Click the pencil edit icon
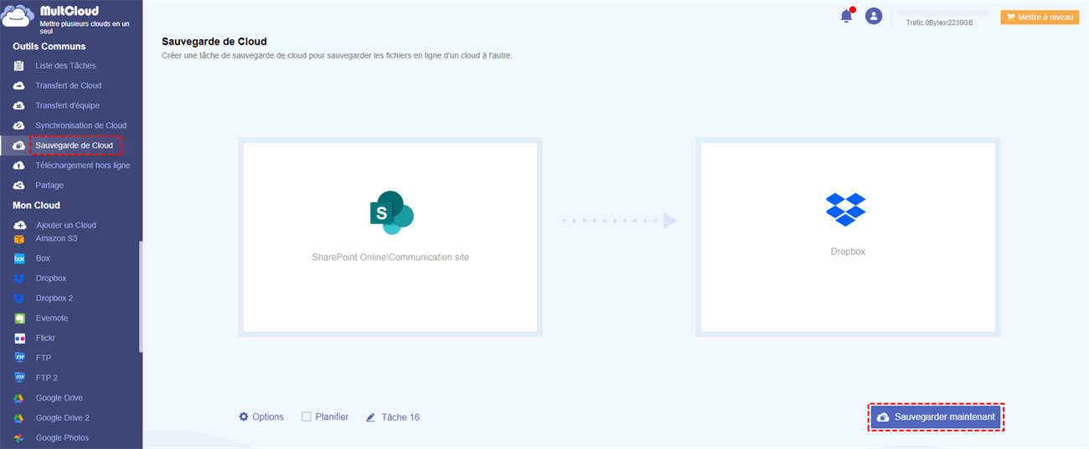This screenshot has height=449, width=1089. coord(370,417)
